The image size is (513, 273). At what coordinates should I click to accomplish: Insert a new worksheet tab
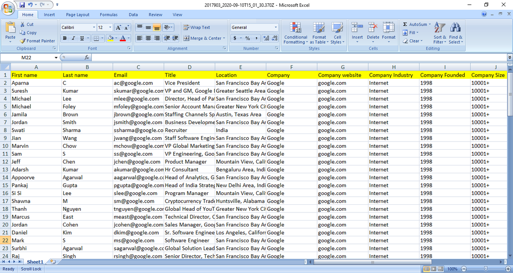(53, 261)
